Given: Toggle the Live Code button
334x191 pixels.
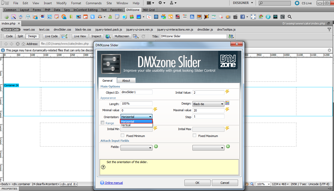Looking at the screenshot, I should 51,36.
